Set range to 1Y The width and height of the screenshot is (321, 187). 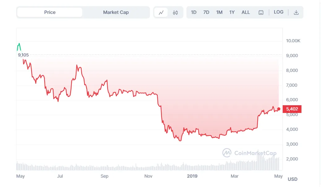(x=232, y=12)
